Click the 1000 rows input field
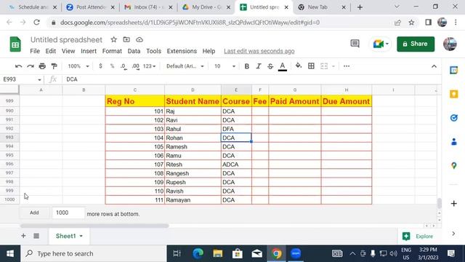Image resolution: width=465 pixels, height=262 pixels. pyautogui.click(x=68, y=213)
